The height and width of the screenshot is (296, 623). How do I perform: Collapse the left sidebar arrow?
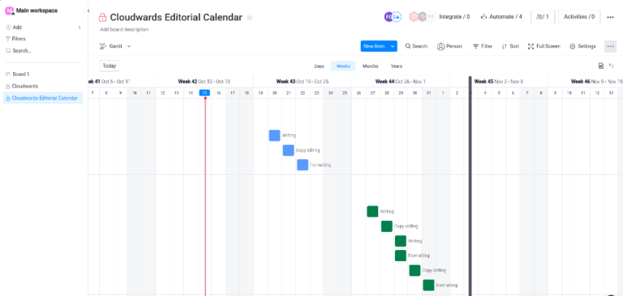coord(88,11)
